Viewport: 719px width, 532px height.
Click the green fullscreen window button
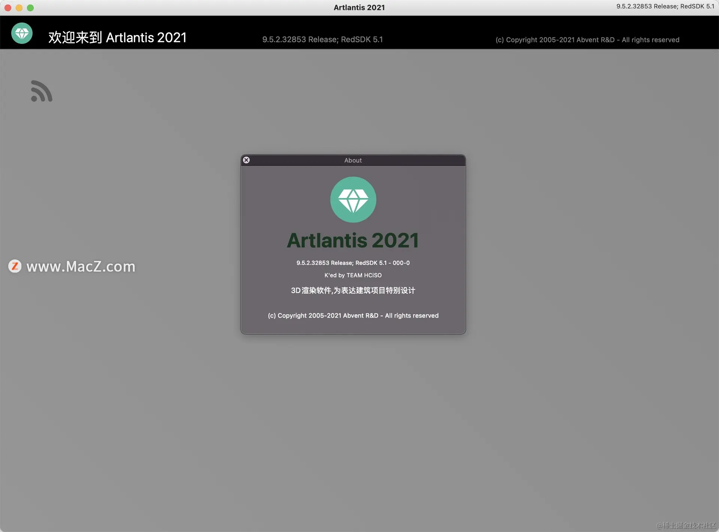point(31,7)
